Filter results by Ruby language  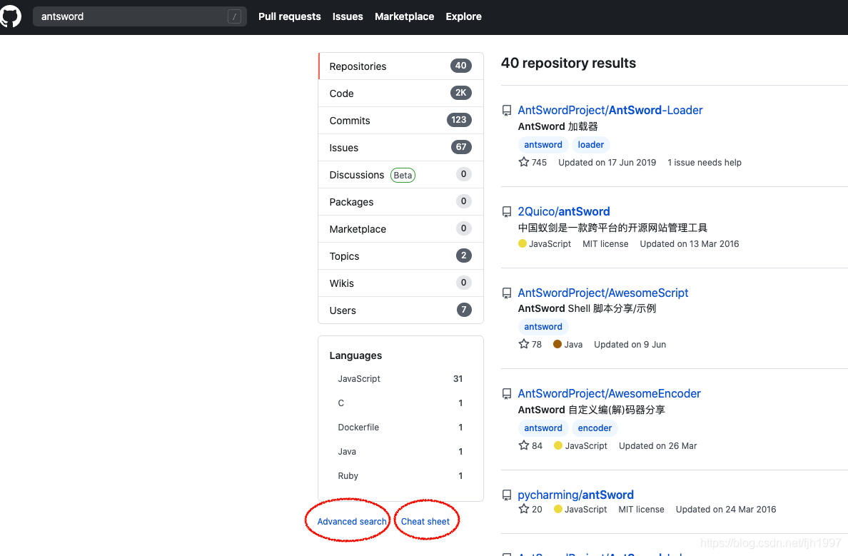pos(400,476)
